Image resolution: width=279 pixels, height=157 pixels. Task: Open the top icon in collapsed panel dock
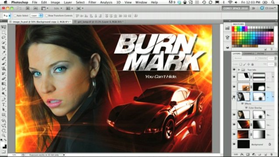pos(227,28)
